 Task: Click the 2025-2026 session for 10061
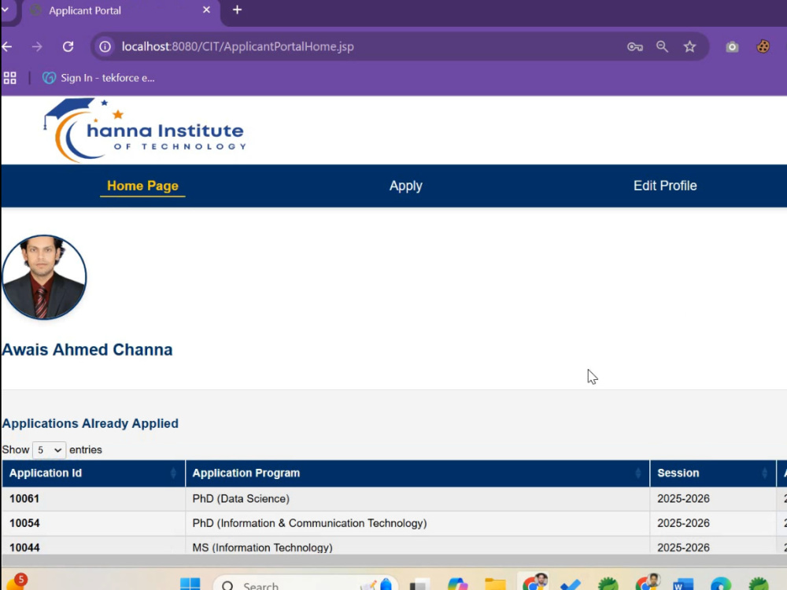pyautogui.click(x=713, y=499)
